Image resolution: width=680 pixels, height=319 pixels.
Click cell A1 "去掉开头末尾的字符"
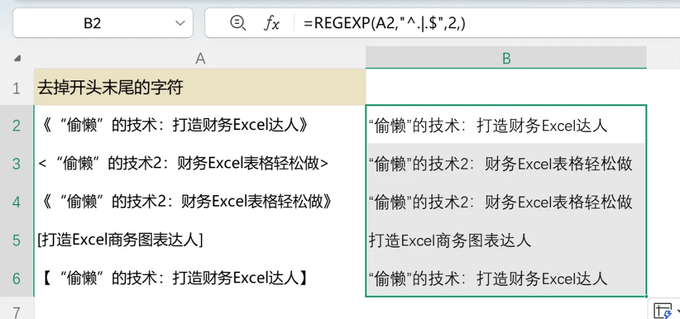(x=200, y=88)
